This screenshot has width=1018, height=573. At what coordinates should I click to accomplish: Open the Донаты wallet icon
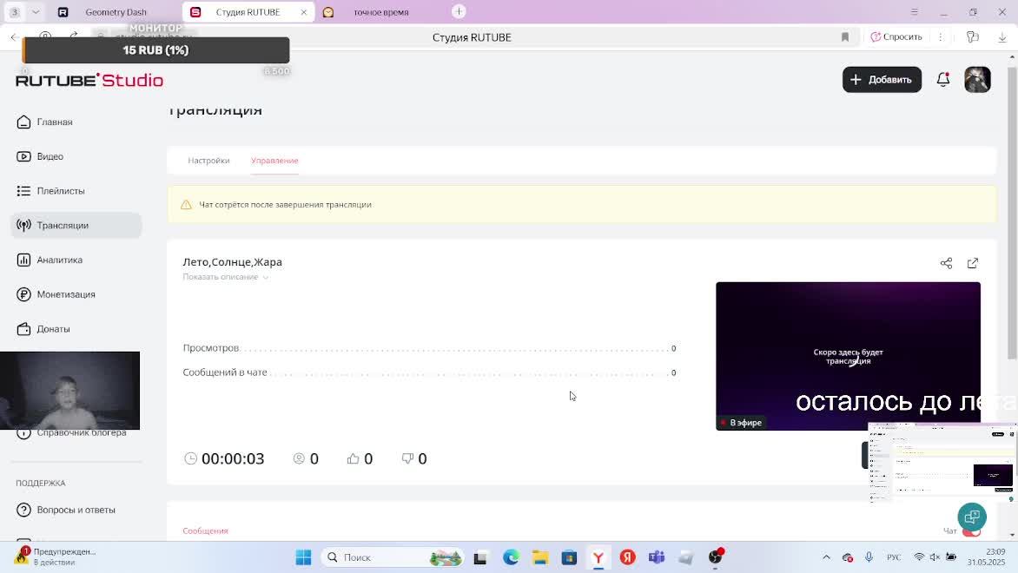pyautogui.click(x=24, y=329)
